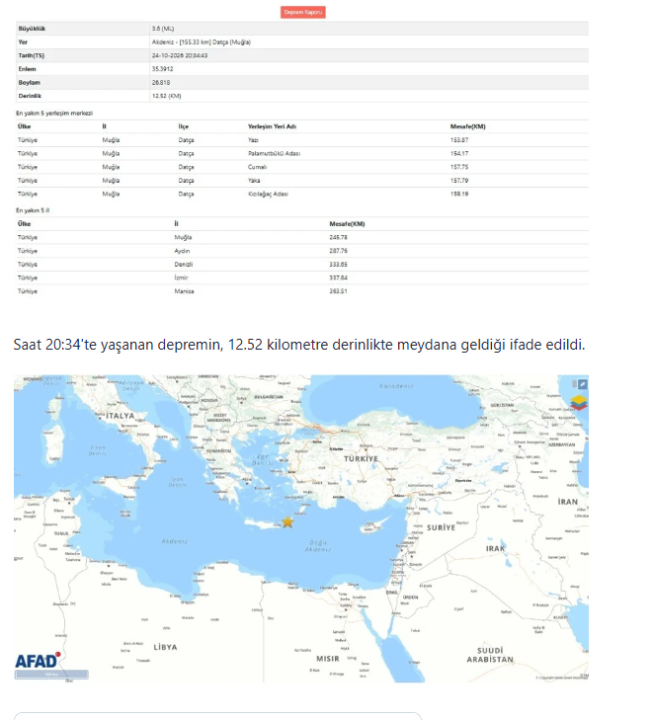Click the copyright attribution text on map
Screen dimensions: 652x720
click(562, 678)
